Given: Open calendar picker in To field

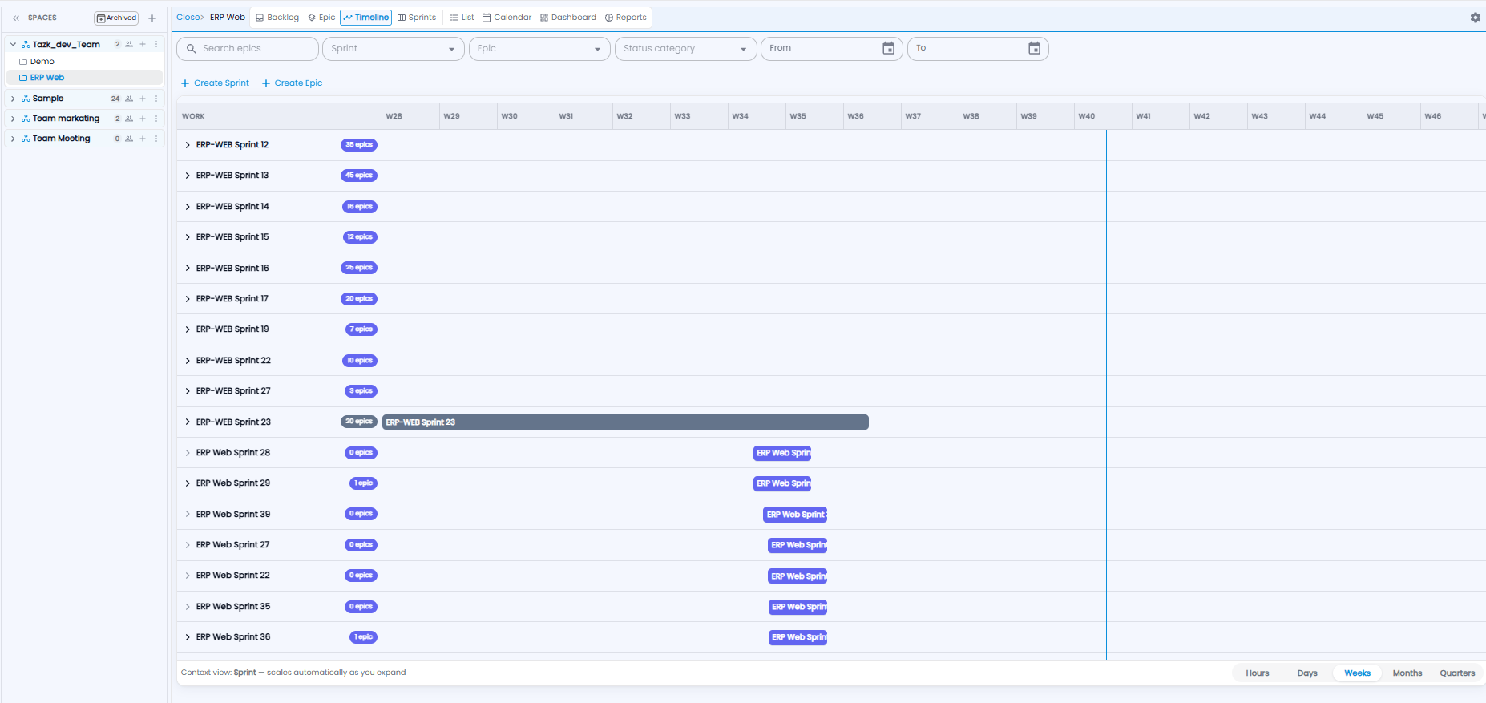Looking at the screenshot, I should (x=1034, y=48).
